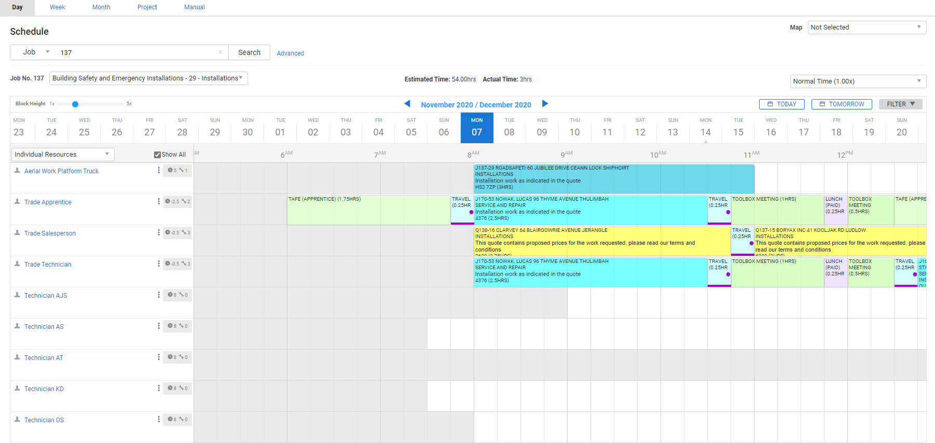This screenshot has width=935, height=443.
Task: Click hours badge for Technician AJS
Action: (x=177, y=295)
